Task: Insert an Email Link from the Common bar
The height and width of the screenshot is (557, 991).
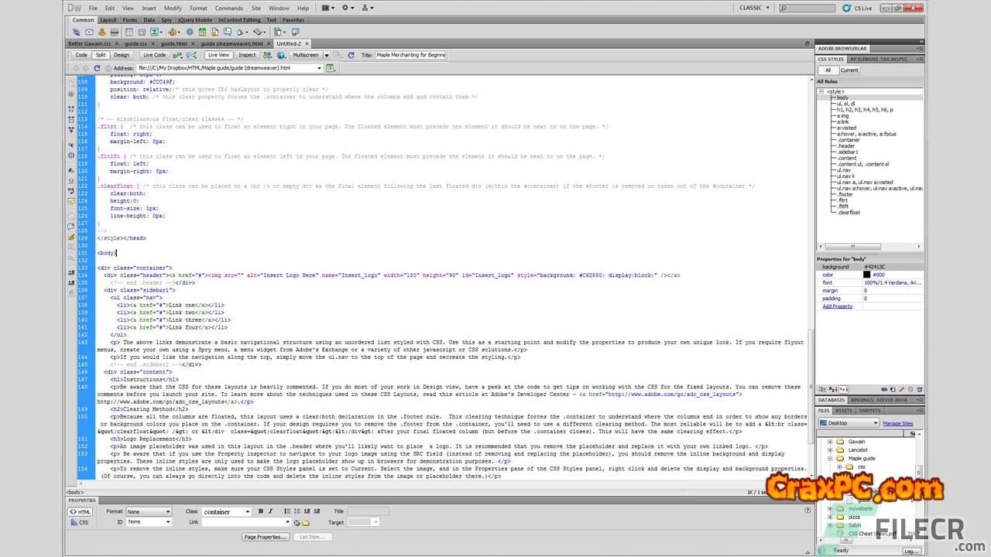Action: pos(89,32)
